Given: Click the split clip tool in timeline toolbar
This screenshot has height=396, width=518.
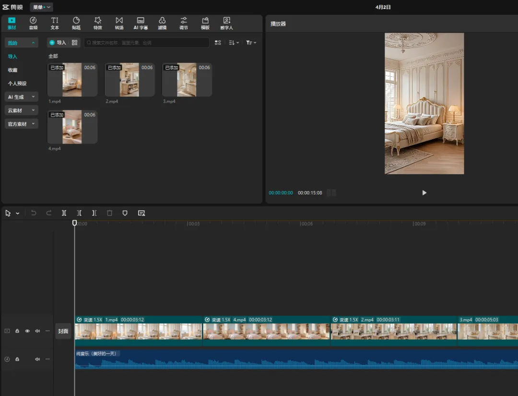Looking at the screenshot, I should tap(64, 213).
